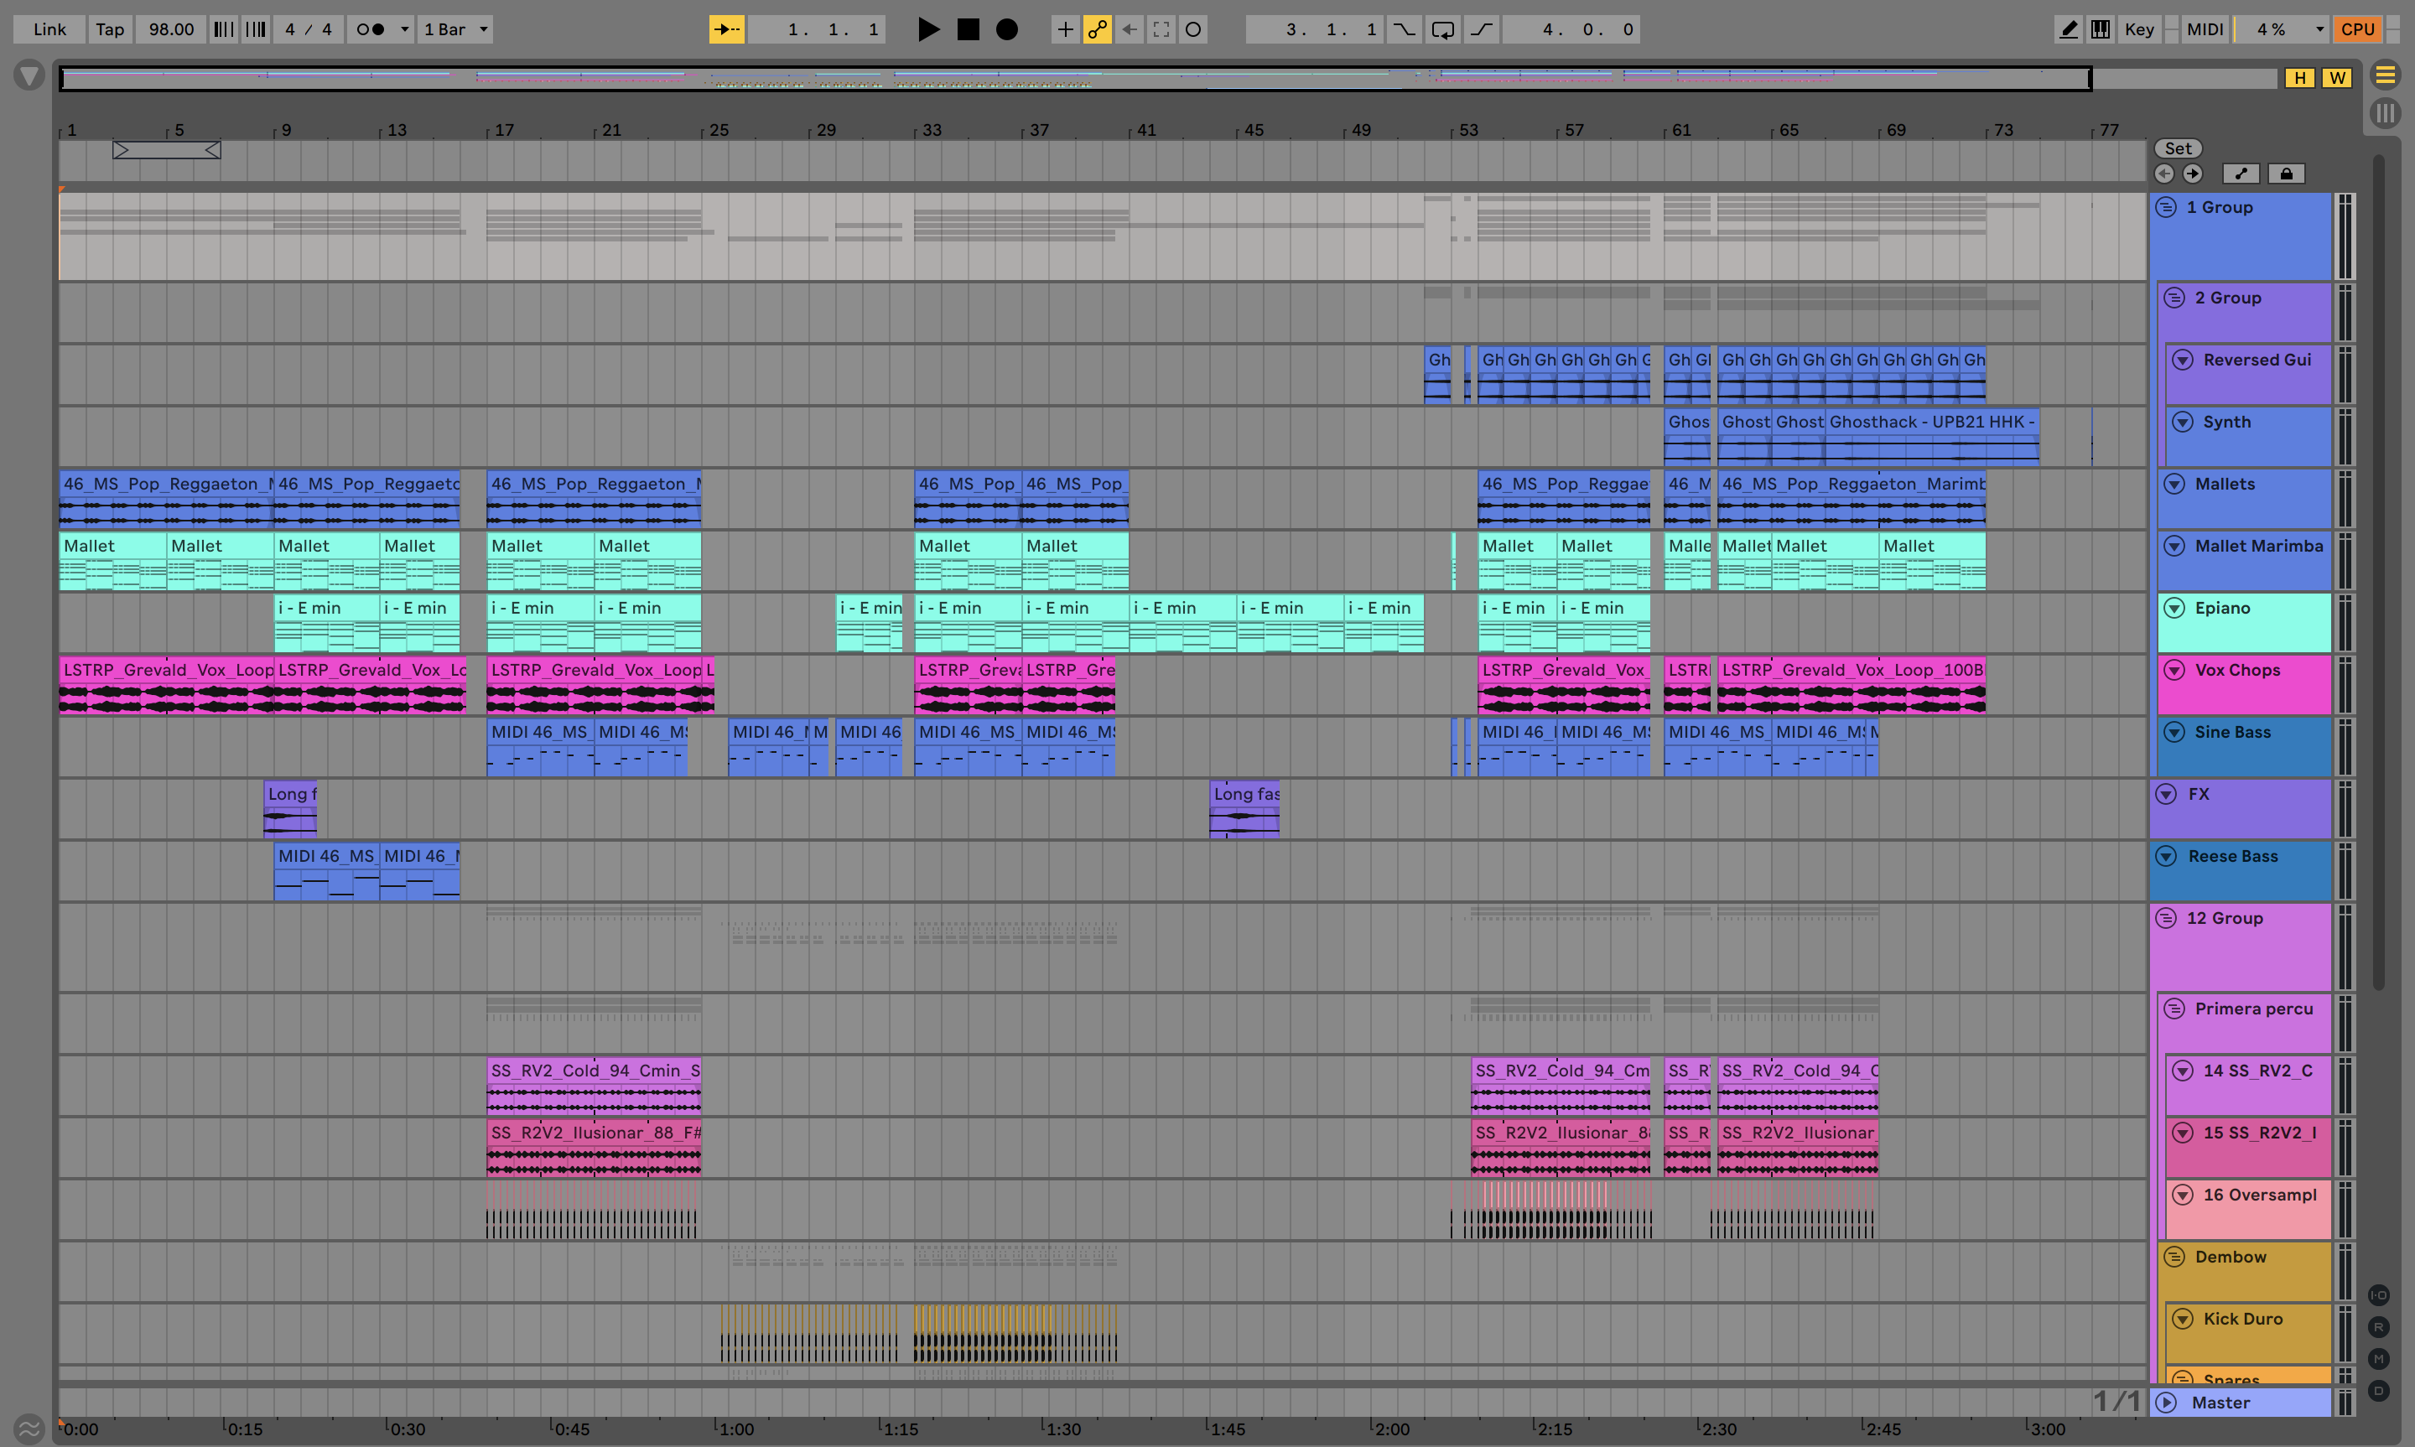This screenshot has height=1447, width=2415.
Task: Click the Tap tempo button
Action: click(x=110, y=29)
